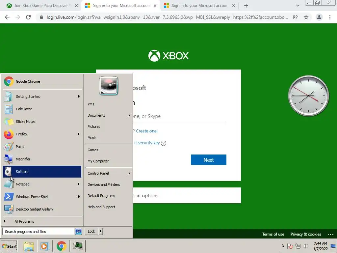Open Windows Explorer folder in taskbar
The image size is (337, 253).
(29, 246)
